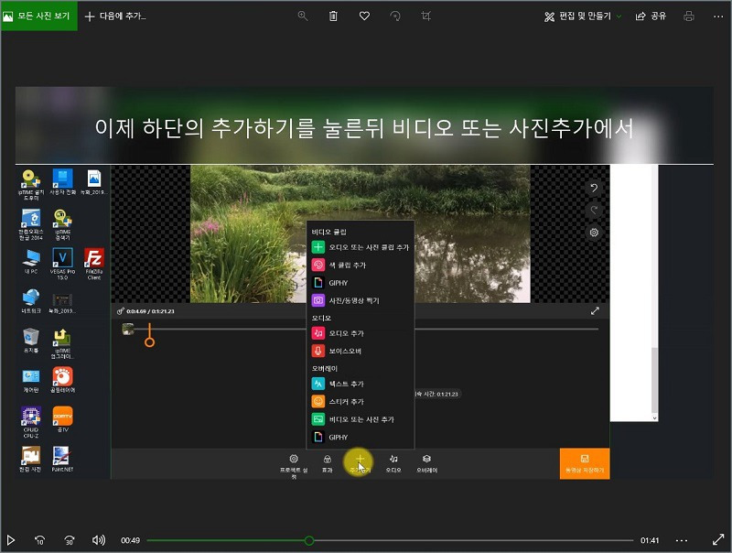Click the settings gear beside the preview
This screenshot has width=732, height=553.
[x=594, y=233]
